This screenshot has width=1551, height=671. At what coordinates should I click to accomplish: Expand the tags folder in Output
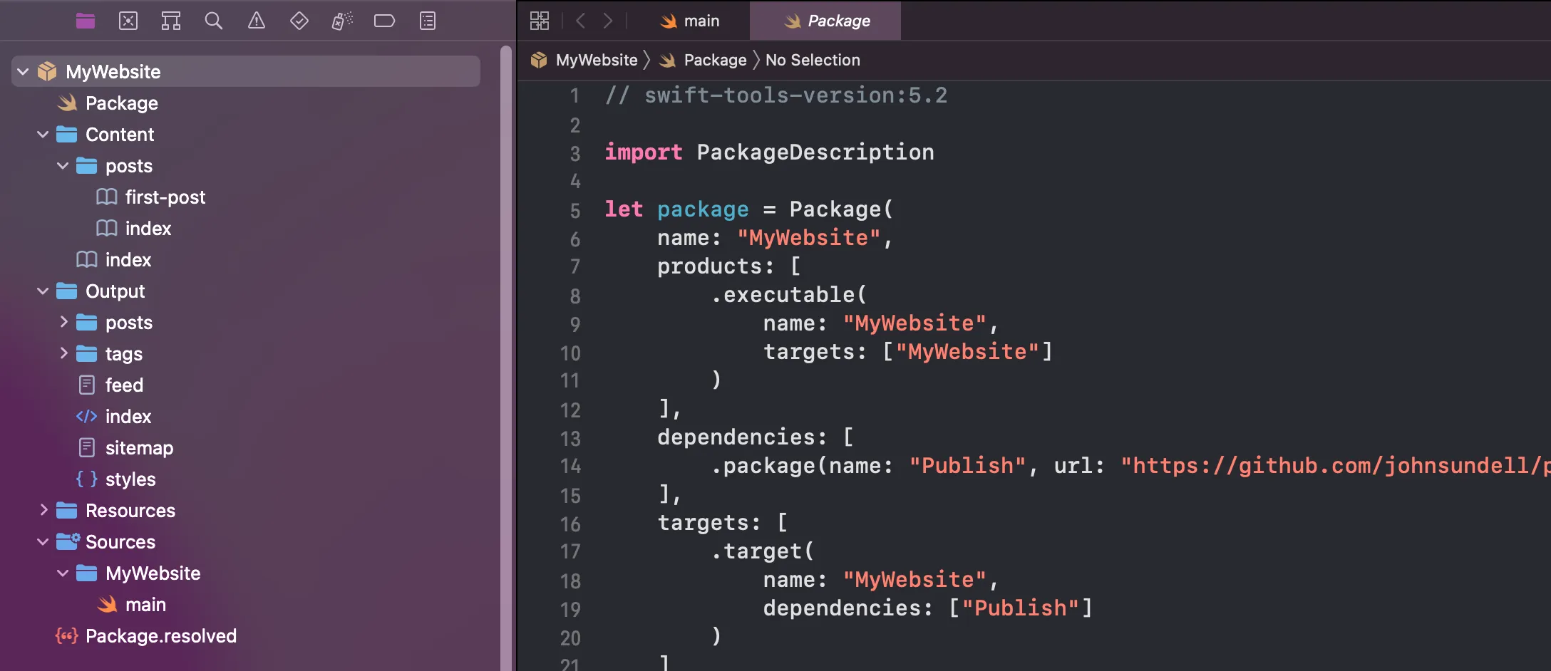64,353
